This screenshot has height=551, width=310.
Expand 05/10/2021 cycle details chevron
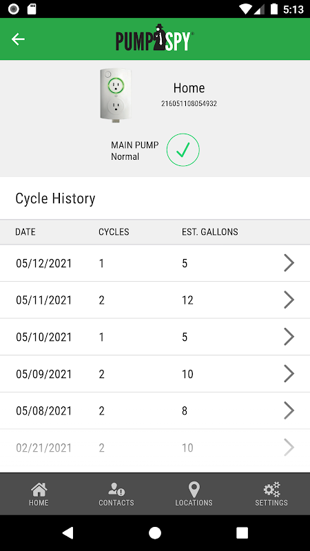pos(289,337)
